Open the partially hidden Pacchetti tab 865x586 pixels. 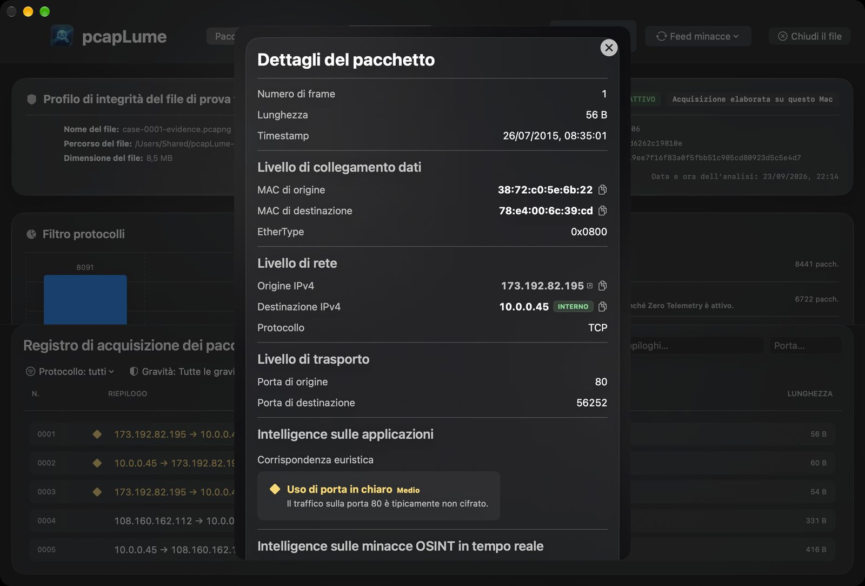[x=221, y=36]
